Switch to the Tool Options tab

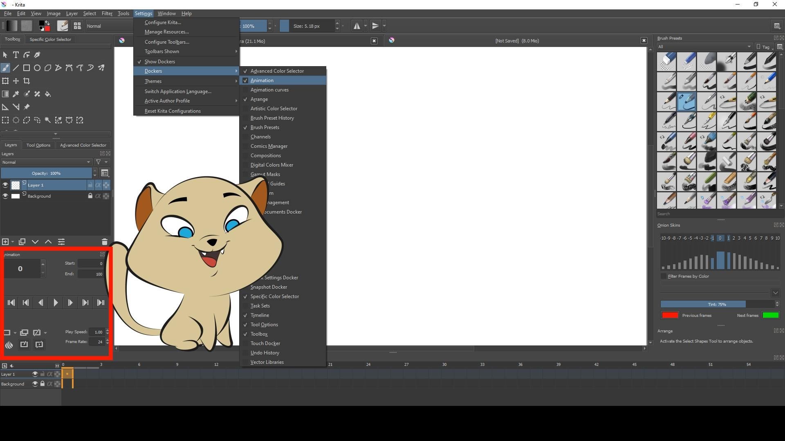pos(38,145)
